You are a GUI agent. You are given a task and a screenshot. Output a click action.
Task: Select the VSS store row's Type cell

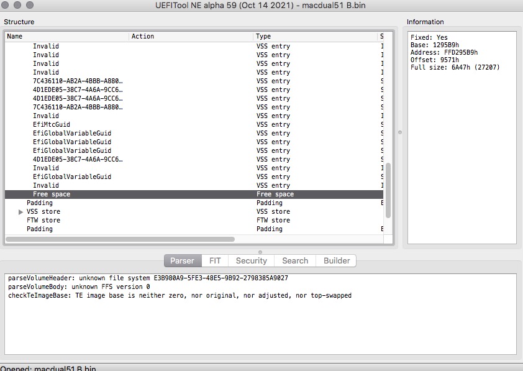273,211
